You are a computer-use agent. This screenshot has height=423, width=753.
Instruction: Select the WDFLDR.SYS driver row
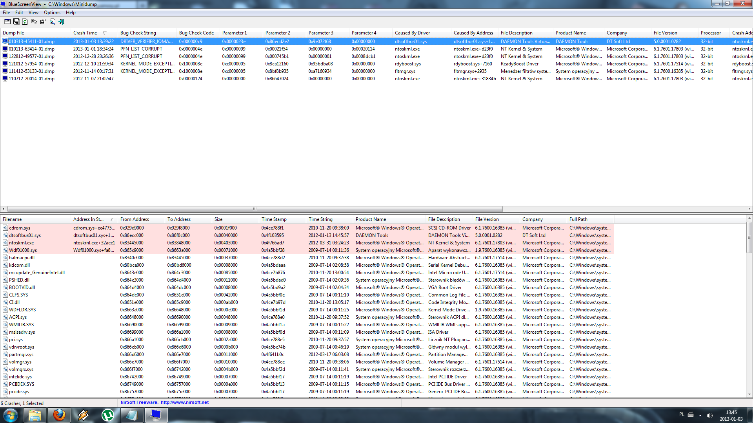307,310
